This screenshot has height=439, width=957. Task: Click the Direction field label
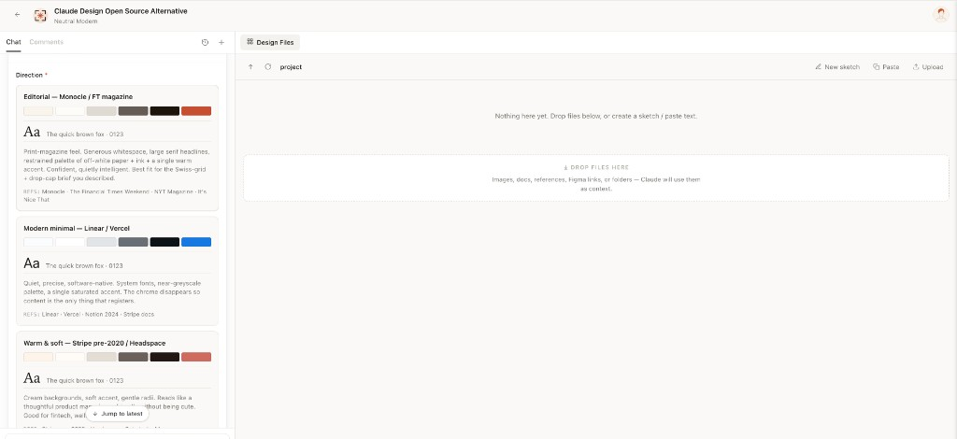coord(29,75)
